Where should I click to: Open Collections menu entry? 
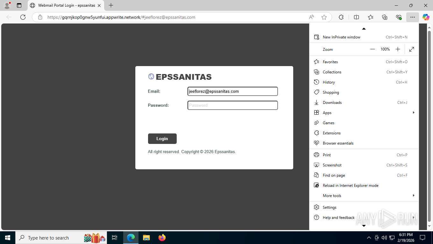coord(364,72)
